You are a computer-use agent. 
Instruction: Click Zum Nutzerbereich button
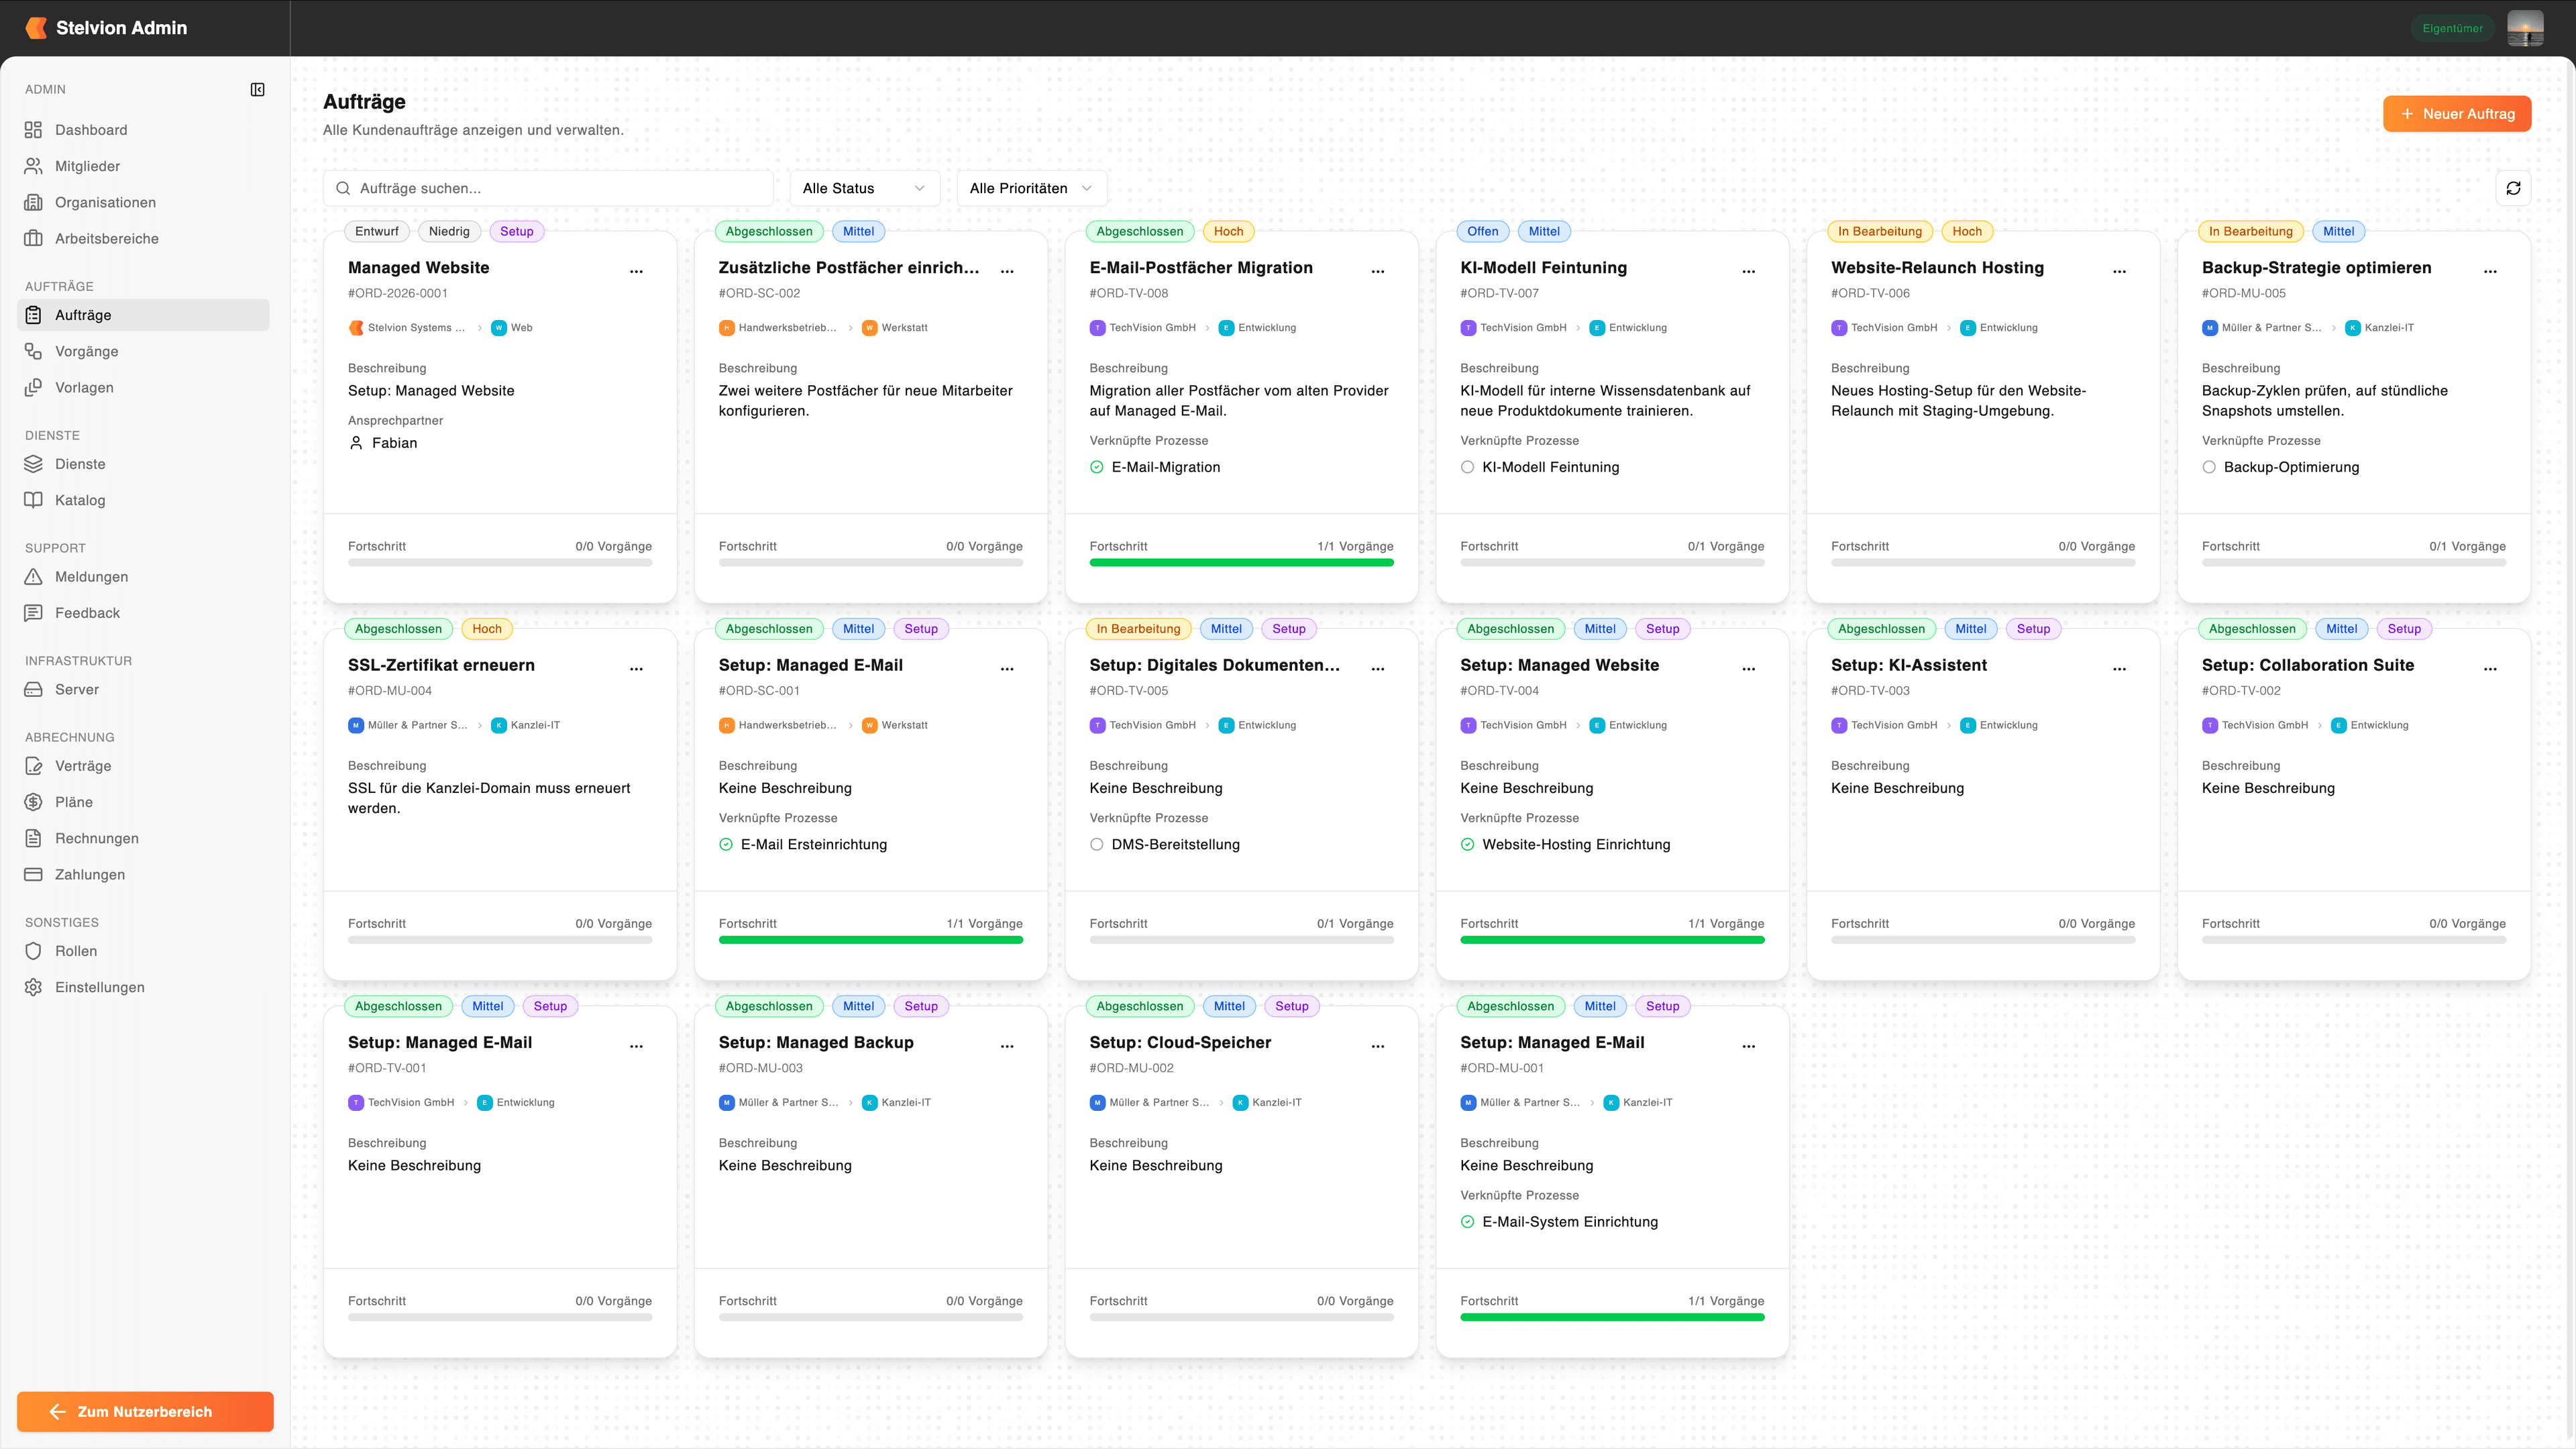[145, 1411]
